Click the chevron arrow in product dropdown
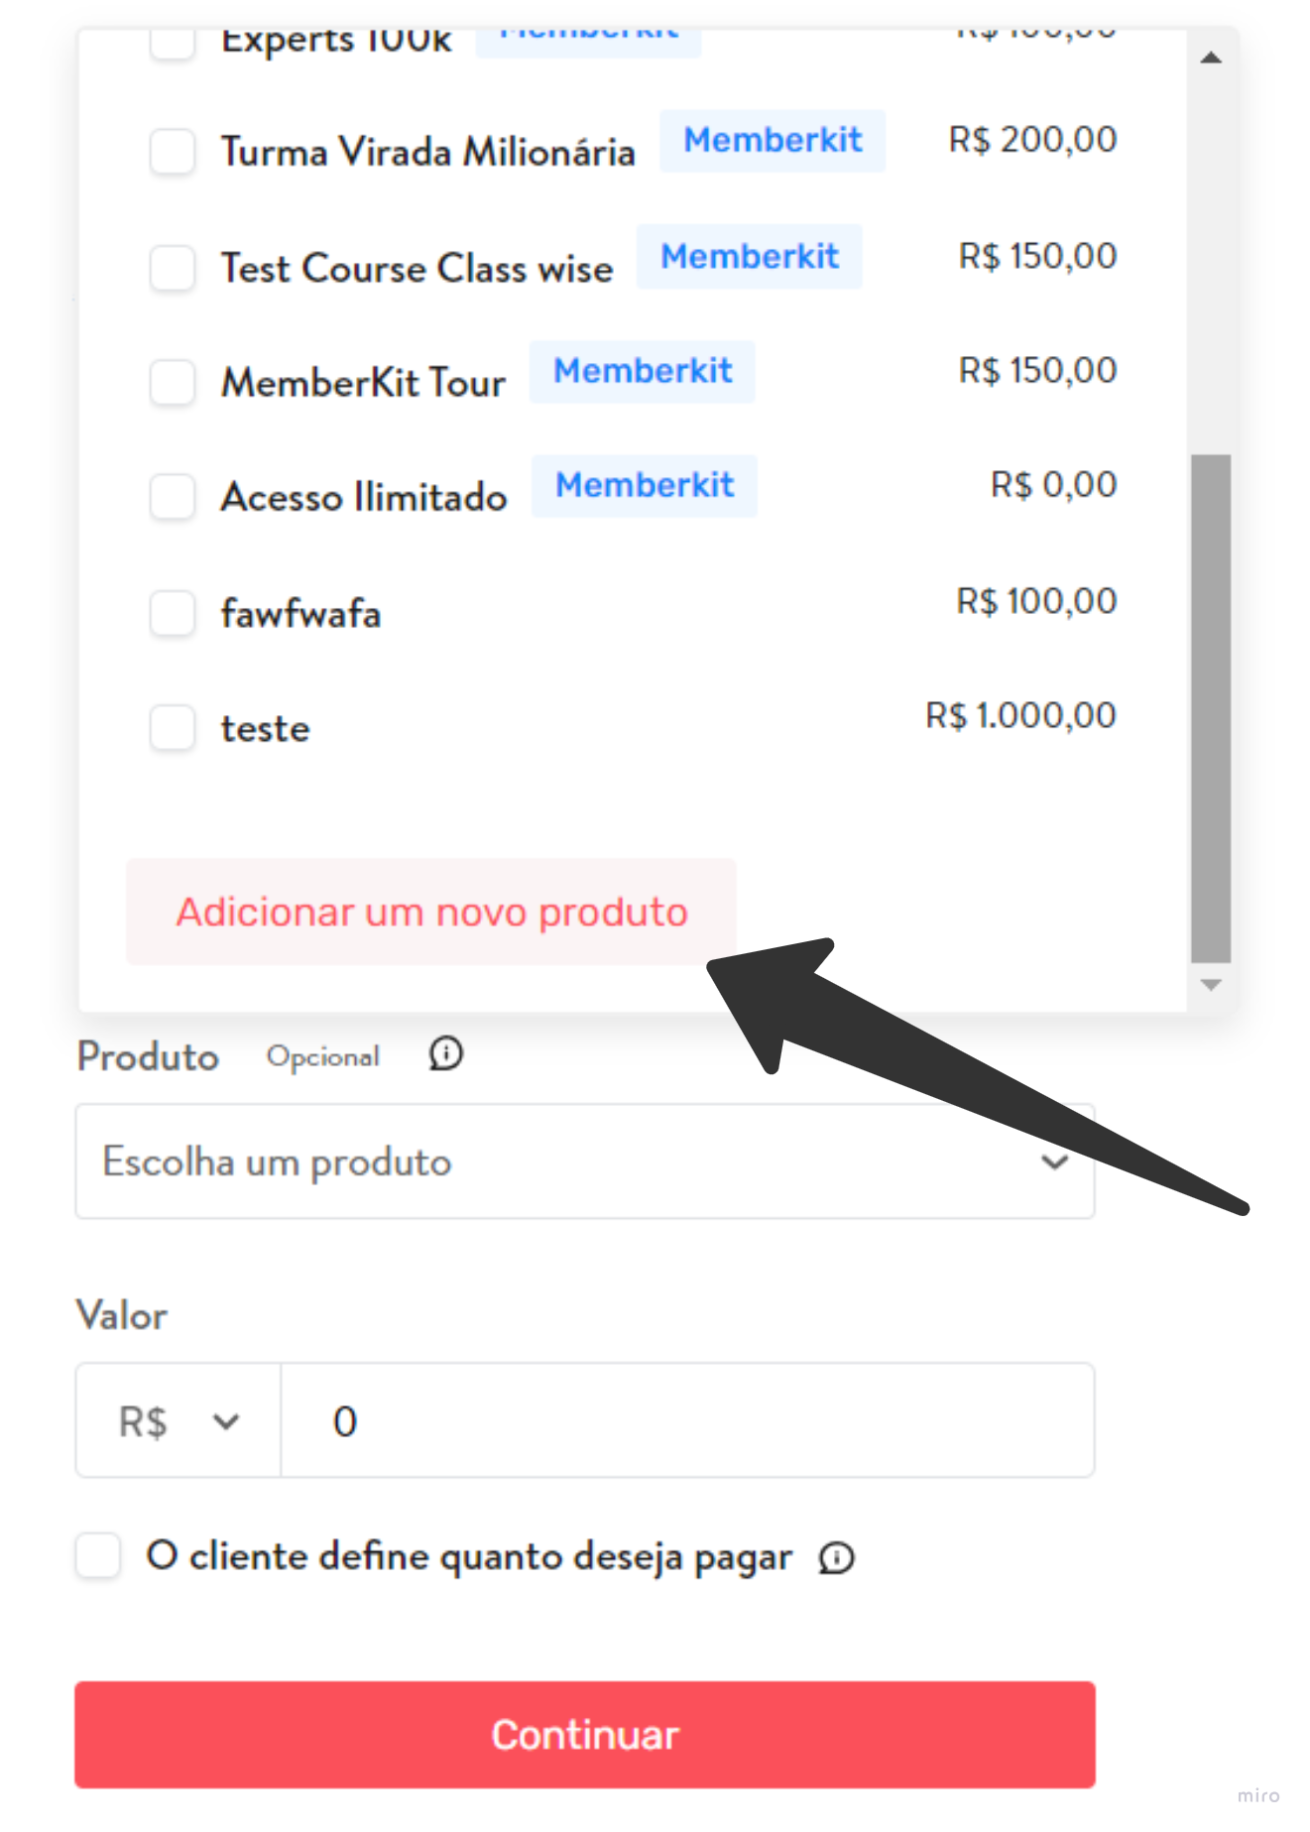 1055,1161
